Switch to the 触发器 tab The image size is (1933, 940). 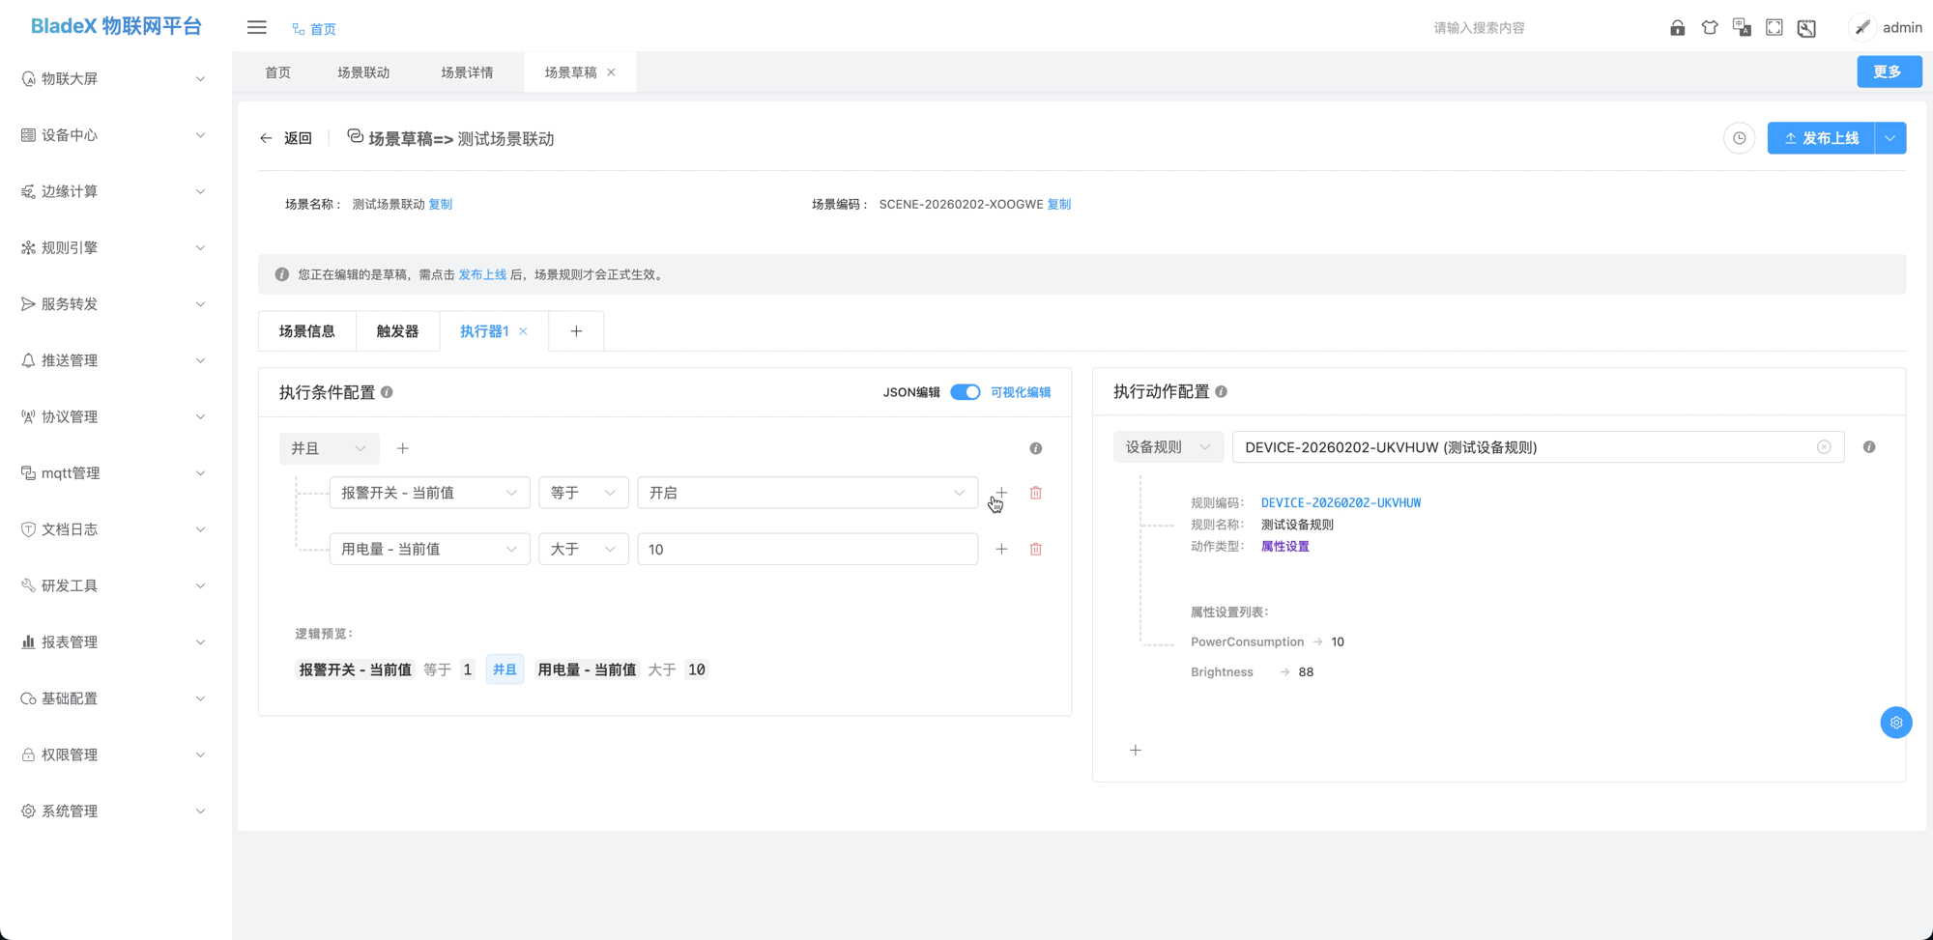(397, 330)
